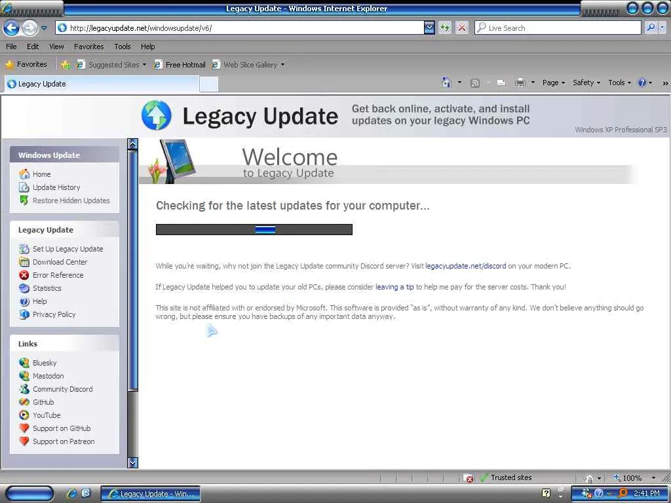Image resolution: width=671 pixels, height=503 pixels.
Task: Click the Add to Favorites Bar icon
Action: (65, 65)
